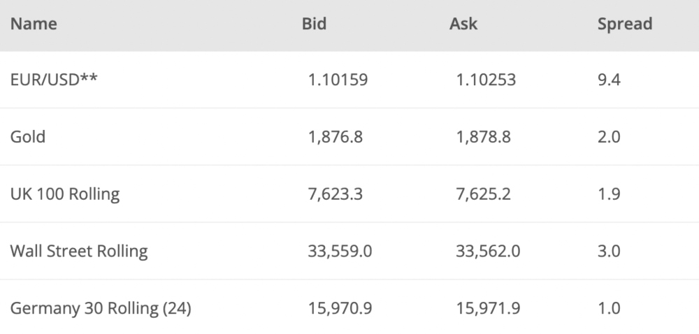Click UK 100 bid price 7,623.3
This screenshot has height=334, width=699.
[x=336, y=194]
